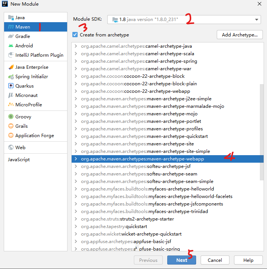Click SDK folder icon in Module SDK box

[115, 20]
